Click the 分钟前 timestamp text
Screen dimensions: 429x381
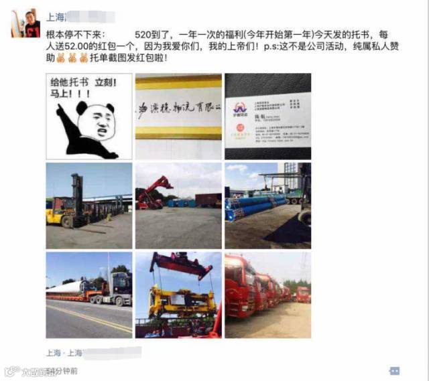click(70, 372)
